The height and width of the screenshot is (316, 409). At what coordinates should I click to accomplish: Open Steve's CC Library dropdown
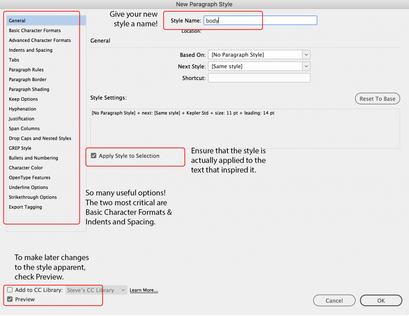click(x=96, y=290)
